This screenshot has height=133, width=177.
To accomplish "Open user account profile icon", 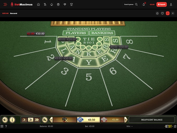I will 171,4.
